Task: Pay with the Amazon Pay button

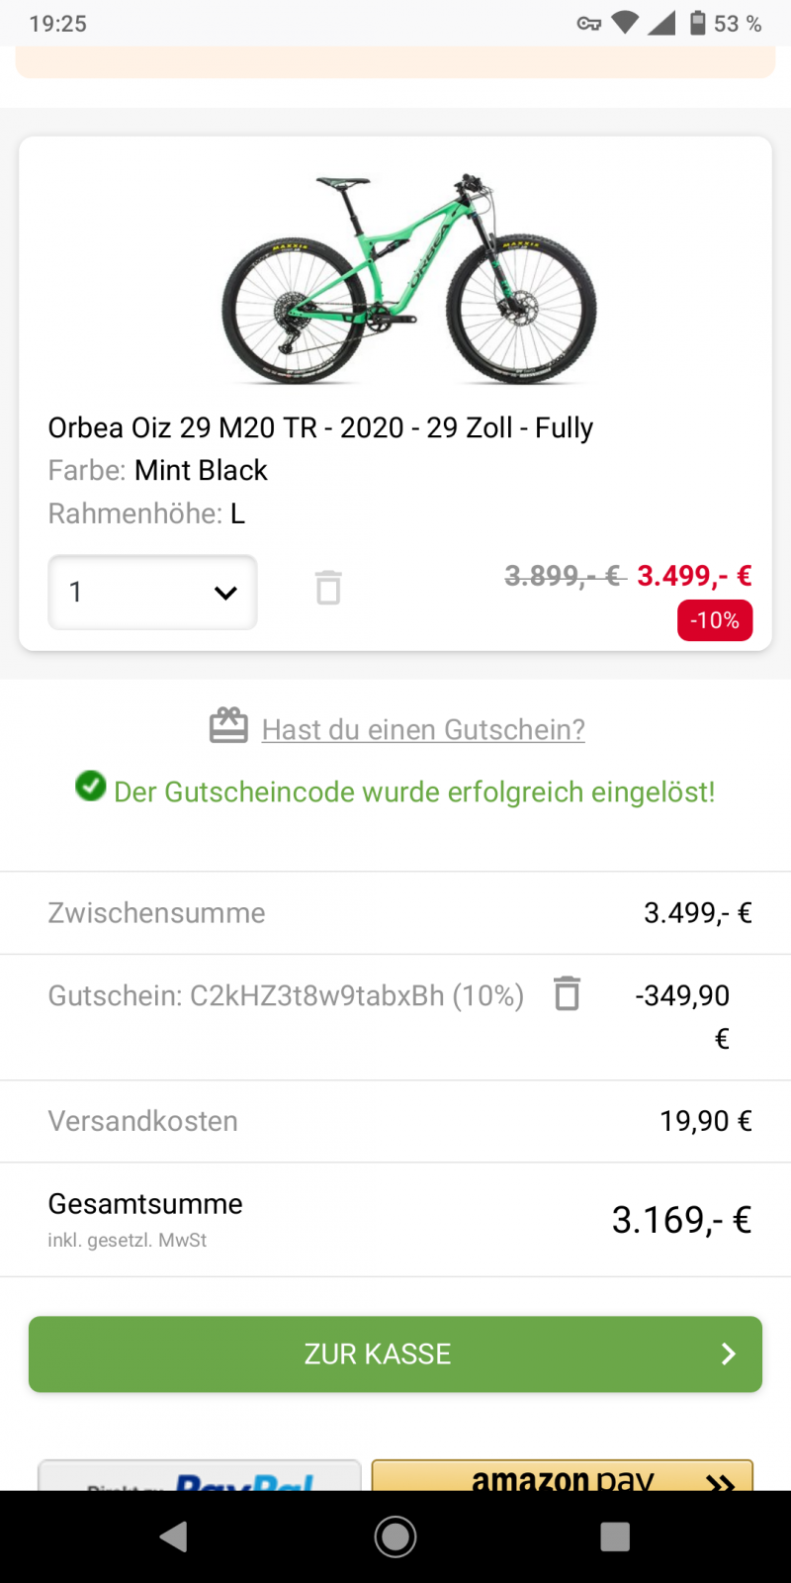Action: click(563, 1476)
